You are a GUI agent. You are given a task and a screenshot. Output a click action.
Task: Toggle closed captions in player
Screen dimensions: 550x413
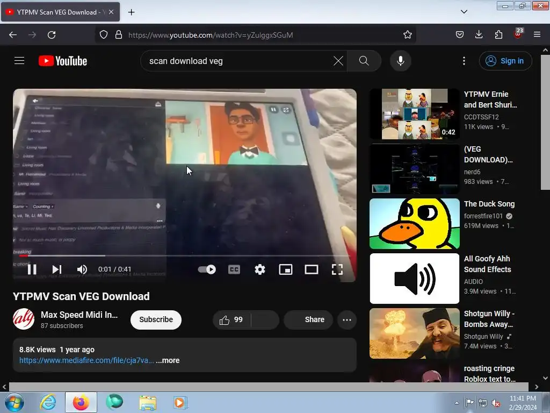234,269
